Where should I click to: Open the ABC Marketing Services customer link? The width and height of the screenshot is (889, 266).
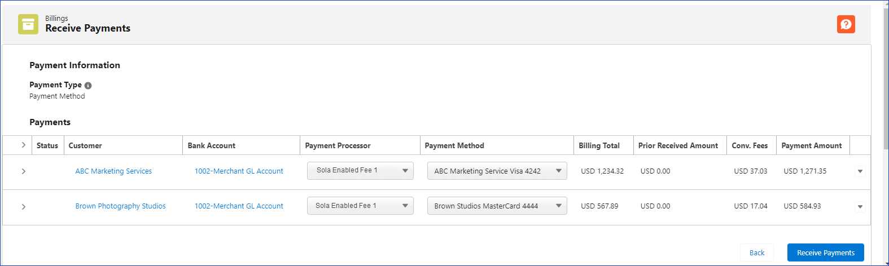click(x=113, y=171)
